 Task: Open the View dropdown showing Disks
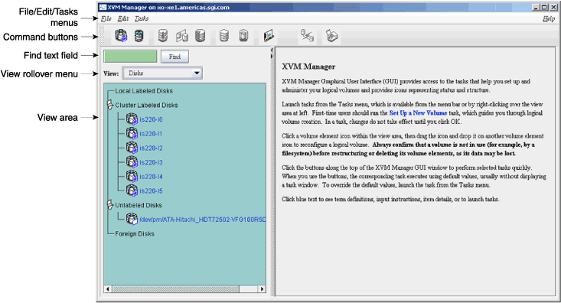(162, 73)
